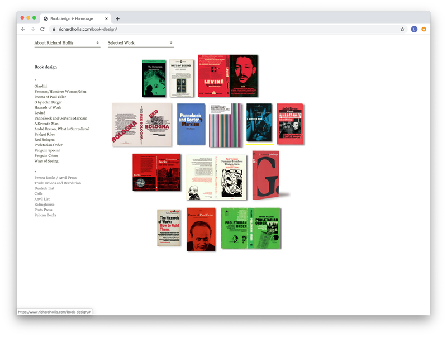Bookmark this page with the star icon
447x337 pixels.
402,29
